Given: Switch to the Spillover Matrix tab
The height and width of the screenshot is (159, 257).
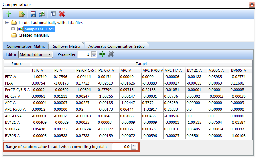Looking at the screenshot, I should click(x=66, y=46).
